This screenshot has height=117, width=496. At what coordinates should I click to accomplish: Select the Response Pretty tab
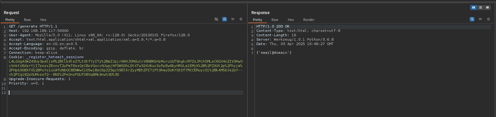point(258,20)
